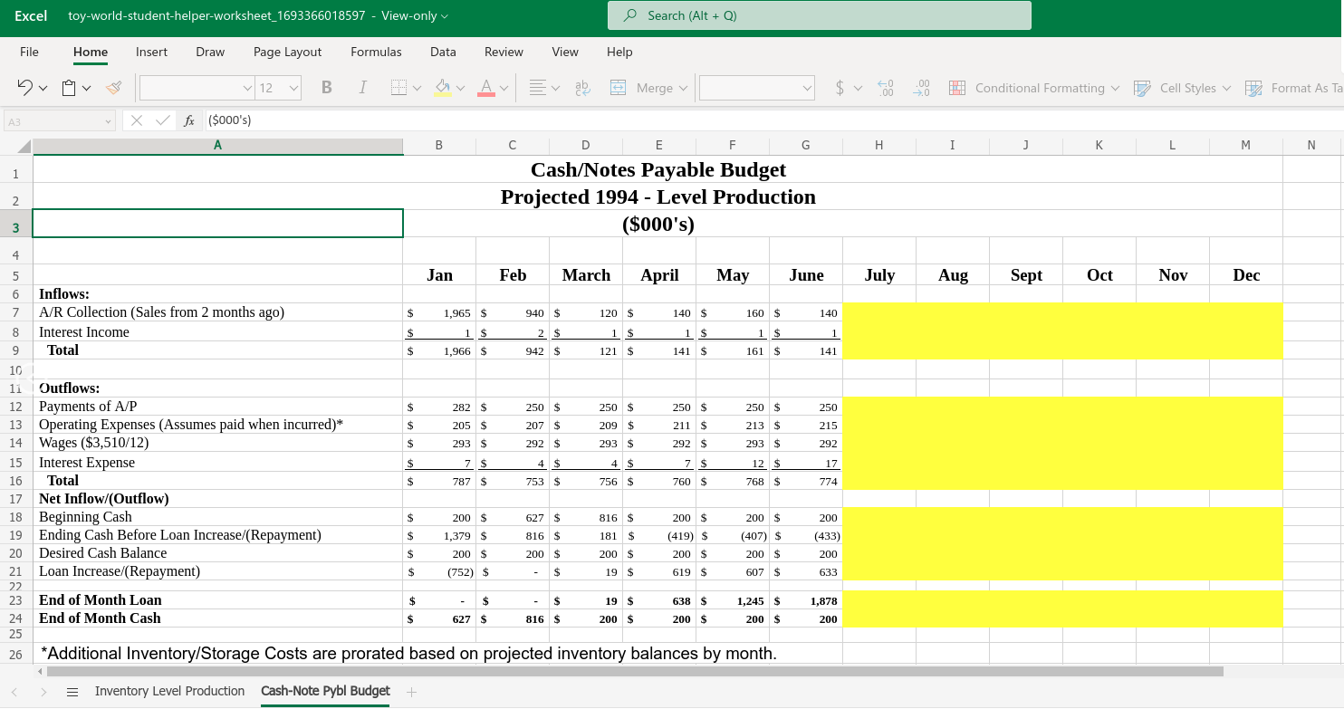
Task: Click the Insert Function fx icon
Action: click(189, 120)
